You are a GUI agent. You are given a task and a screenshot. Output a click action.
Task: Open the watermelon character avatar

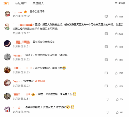(x=7, y=14)
